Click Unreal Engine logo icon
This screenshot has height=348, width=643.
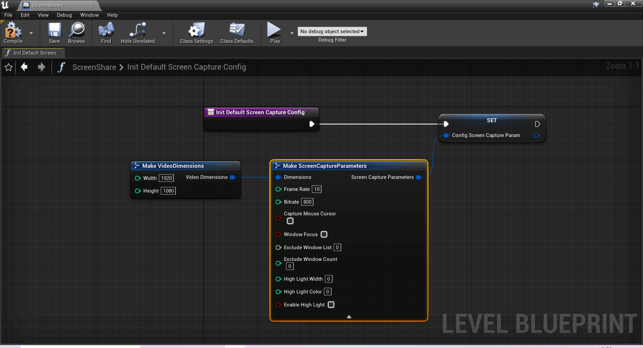coord(5,5)
